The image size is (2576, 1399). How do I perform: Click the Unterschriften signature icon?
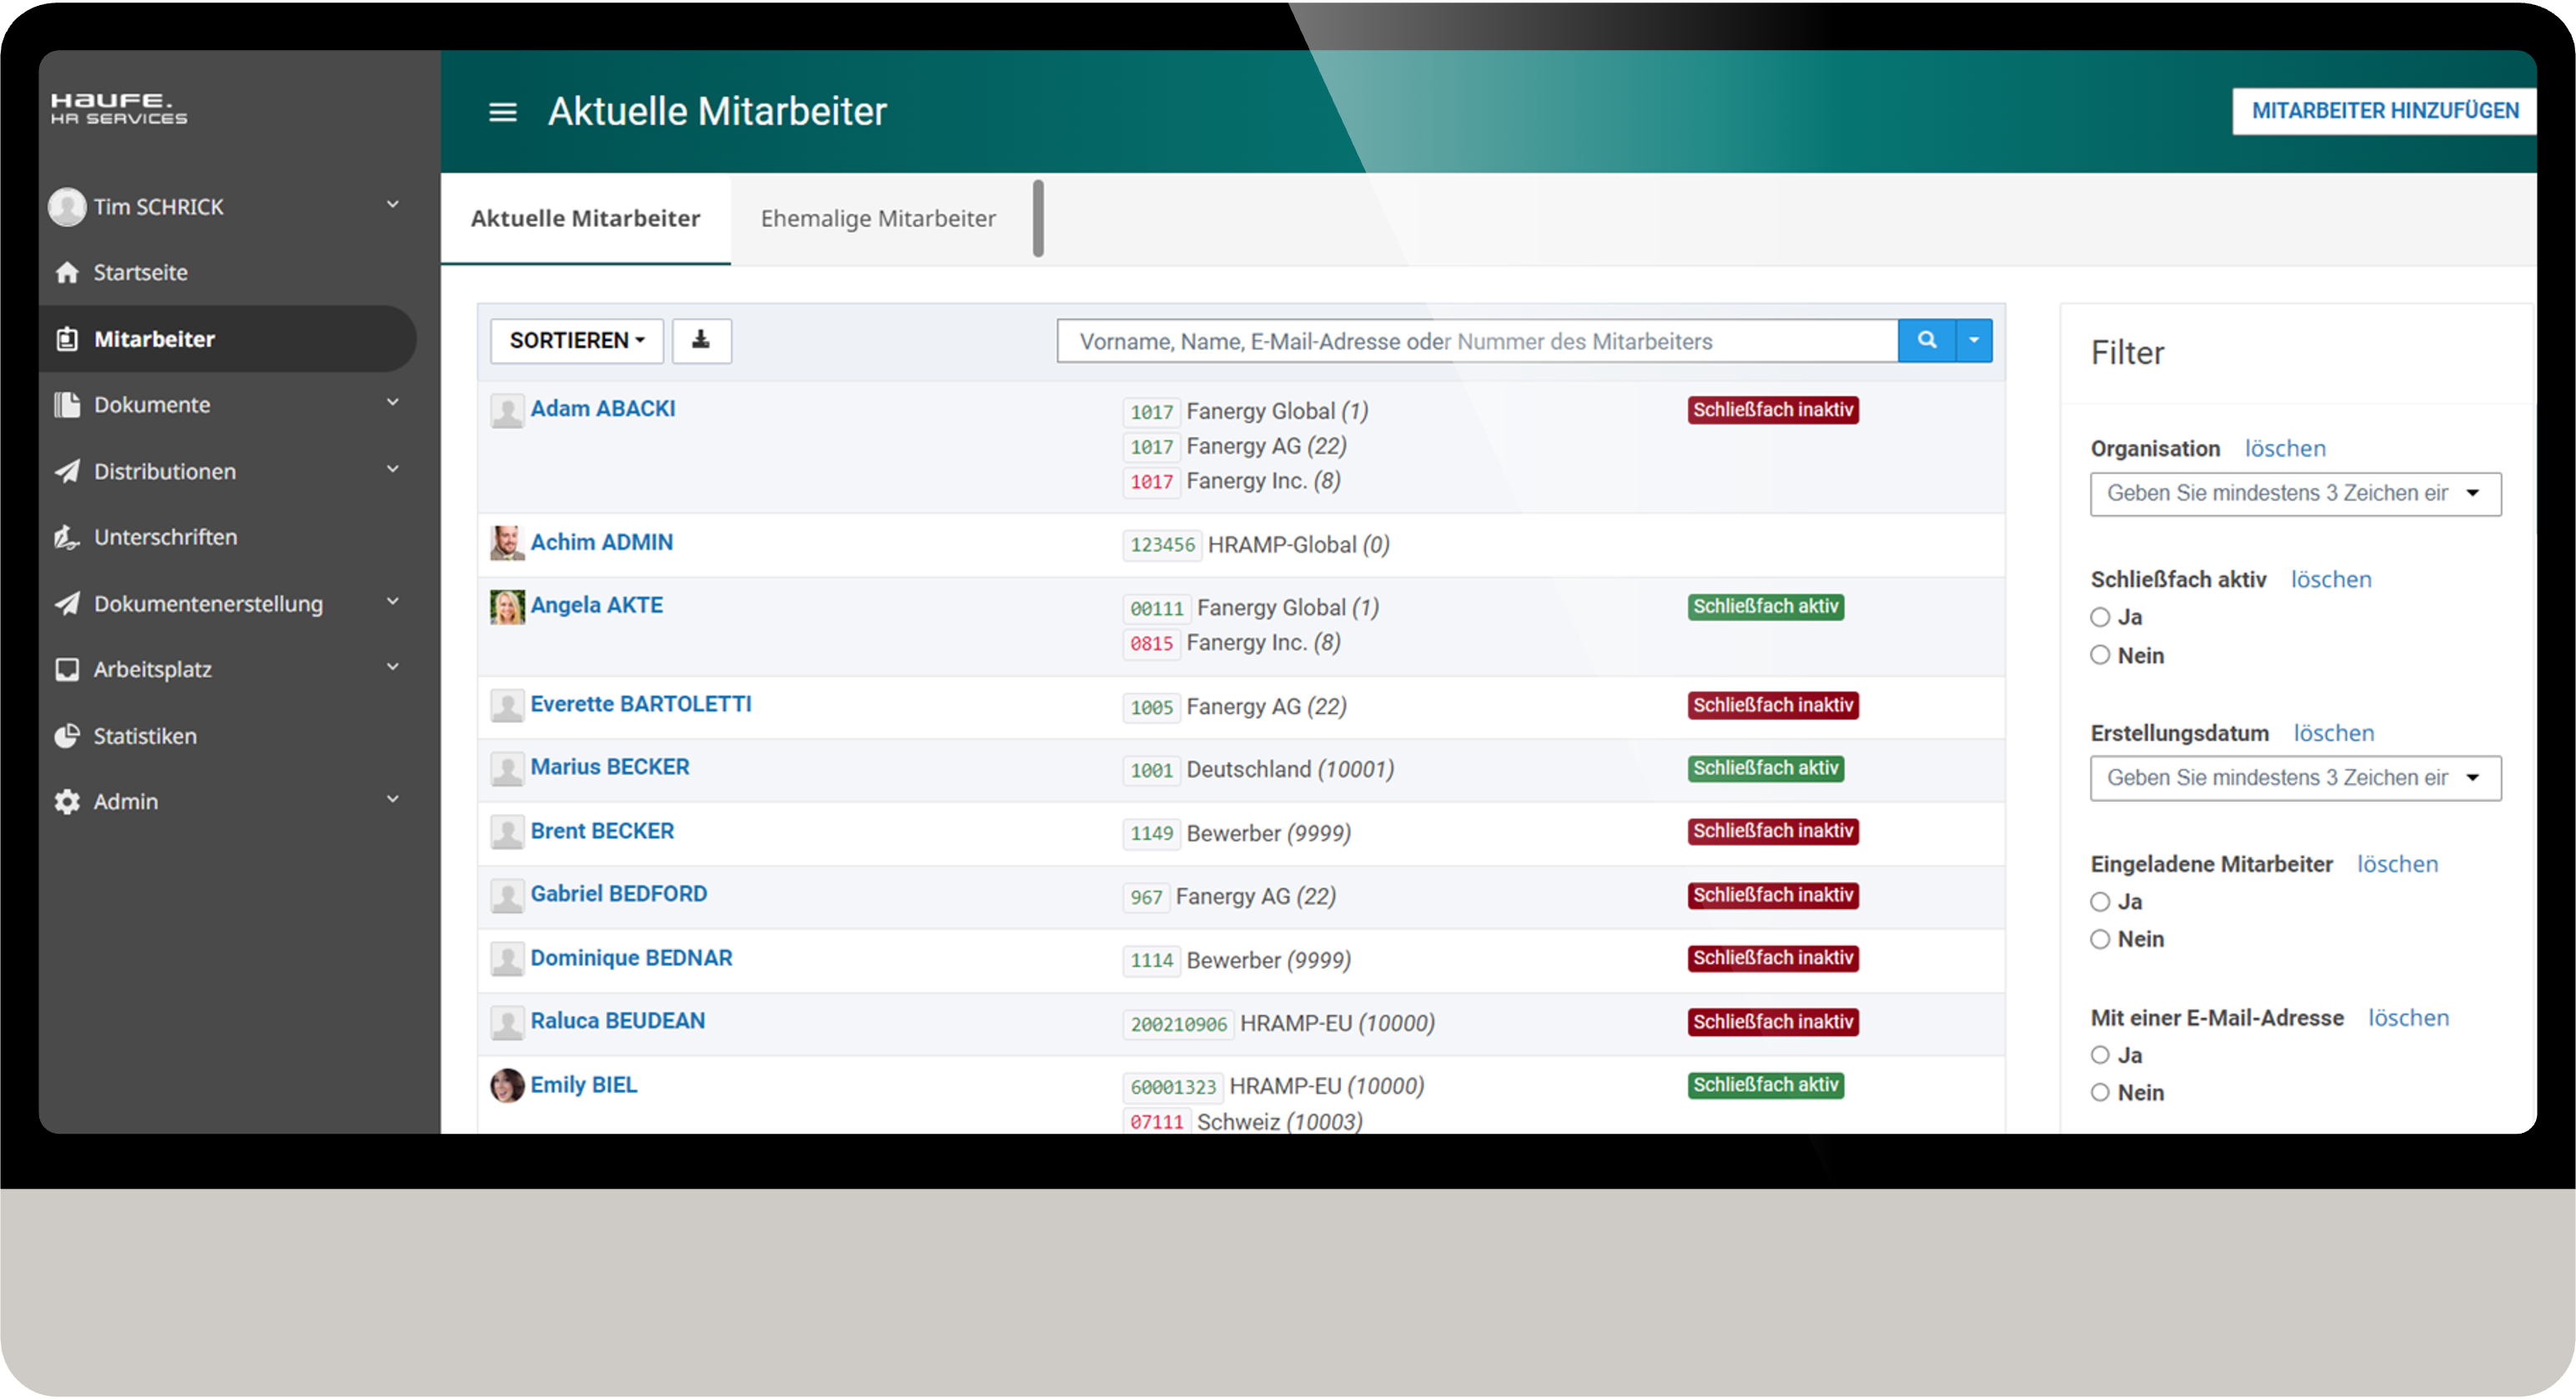[x=67, y=537]
